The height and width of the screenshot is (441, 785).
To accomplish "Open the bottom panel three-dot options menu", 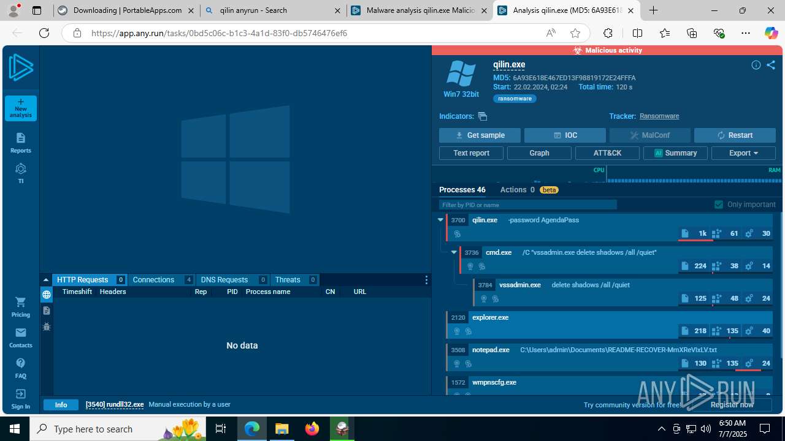I will pos(426,280).
